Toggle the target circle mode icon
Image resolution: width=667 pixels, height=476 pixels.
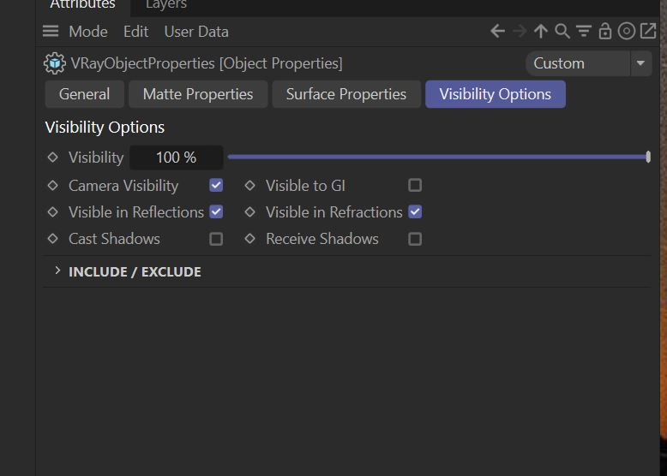626,31
